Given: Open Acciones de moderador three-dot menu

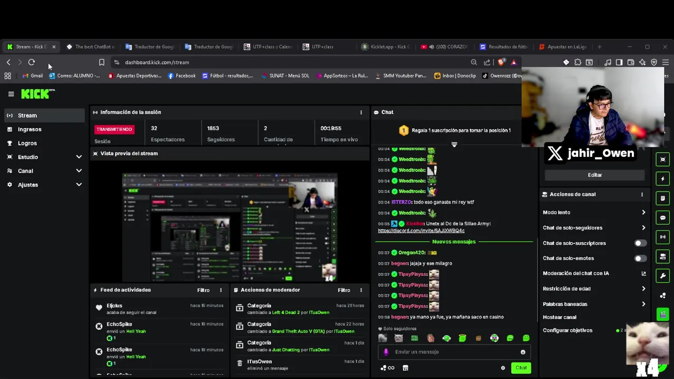Looking at the screenshot, I should [x=361, y=290].
